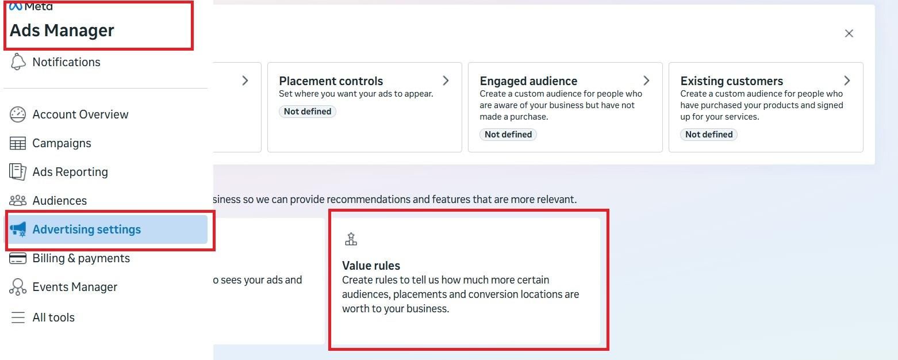Click the Events Manager nodes icon

click(x=18, y=287)
